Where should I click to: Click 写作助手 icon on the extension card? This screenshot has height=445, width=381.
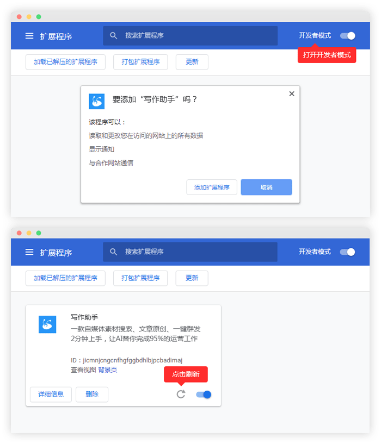pyautogui.click(x=47, y=324)
